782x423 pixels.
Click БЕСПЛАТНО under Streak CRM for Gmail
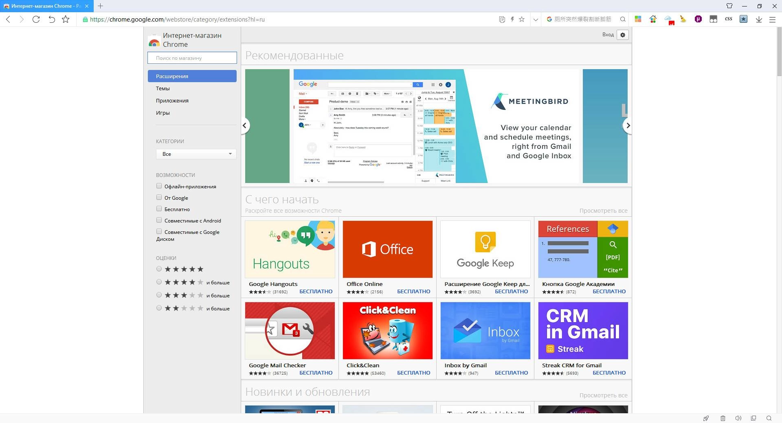coord(609,373)
